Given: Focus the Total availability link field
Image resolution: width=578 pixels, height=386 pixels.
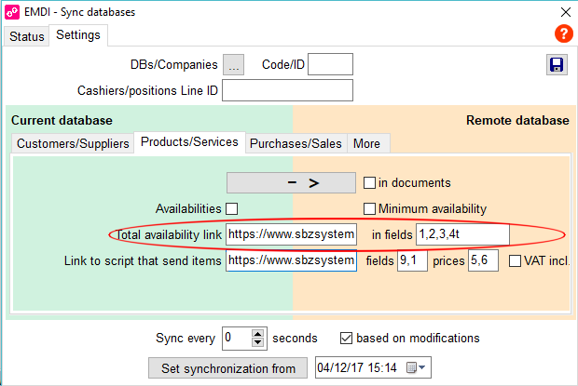Looking at the screenshot, I should click(x=291, y=234).
